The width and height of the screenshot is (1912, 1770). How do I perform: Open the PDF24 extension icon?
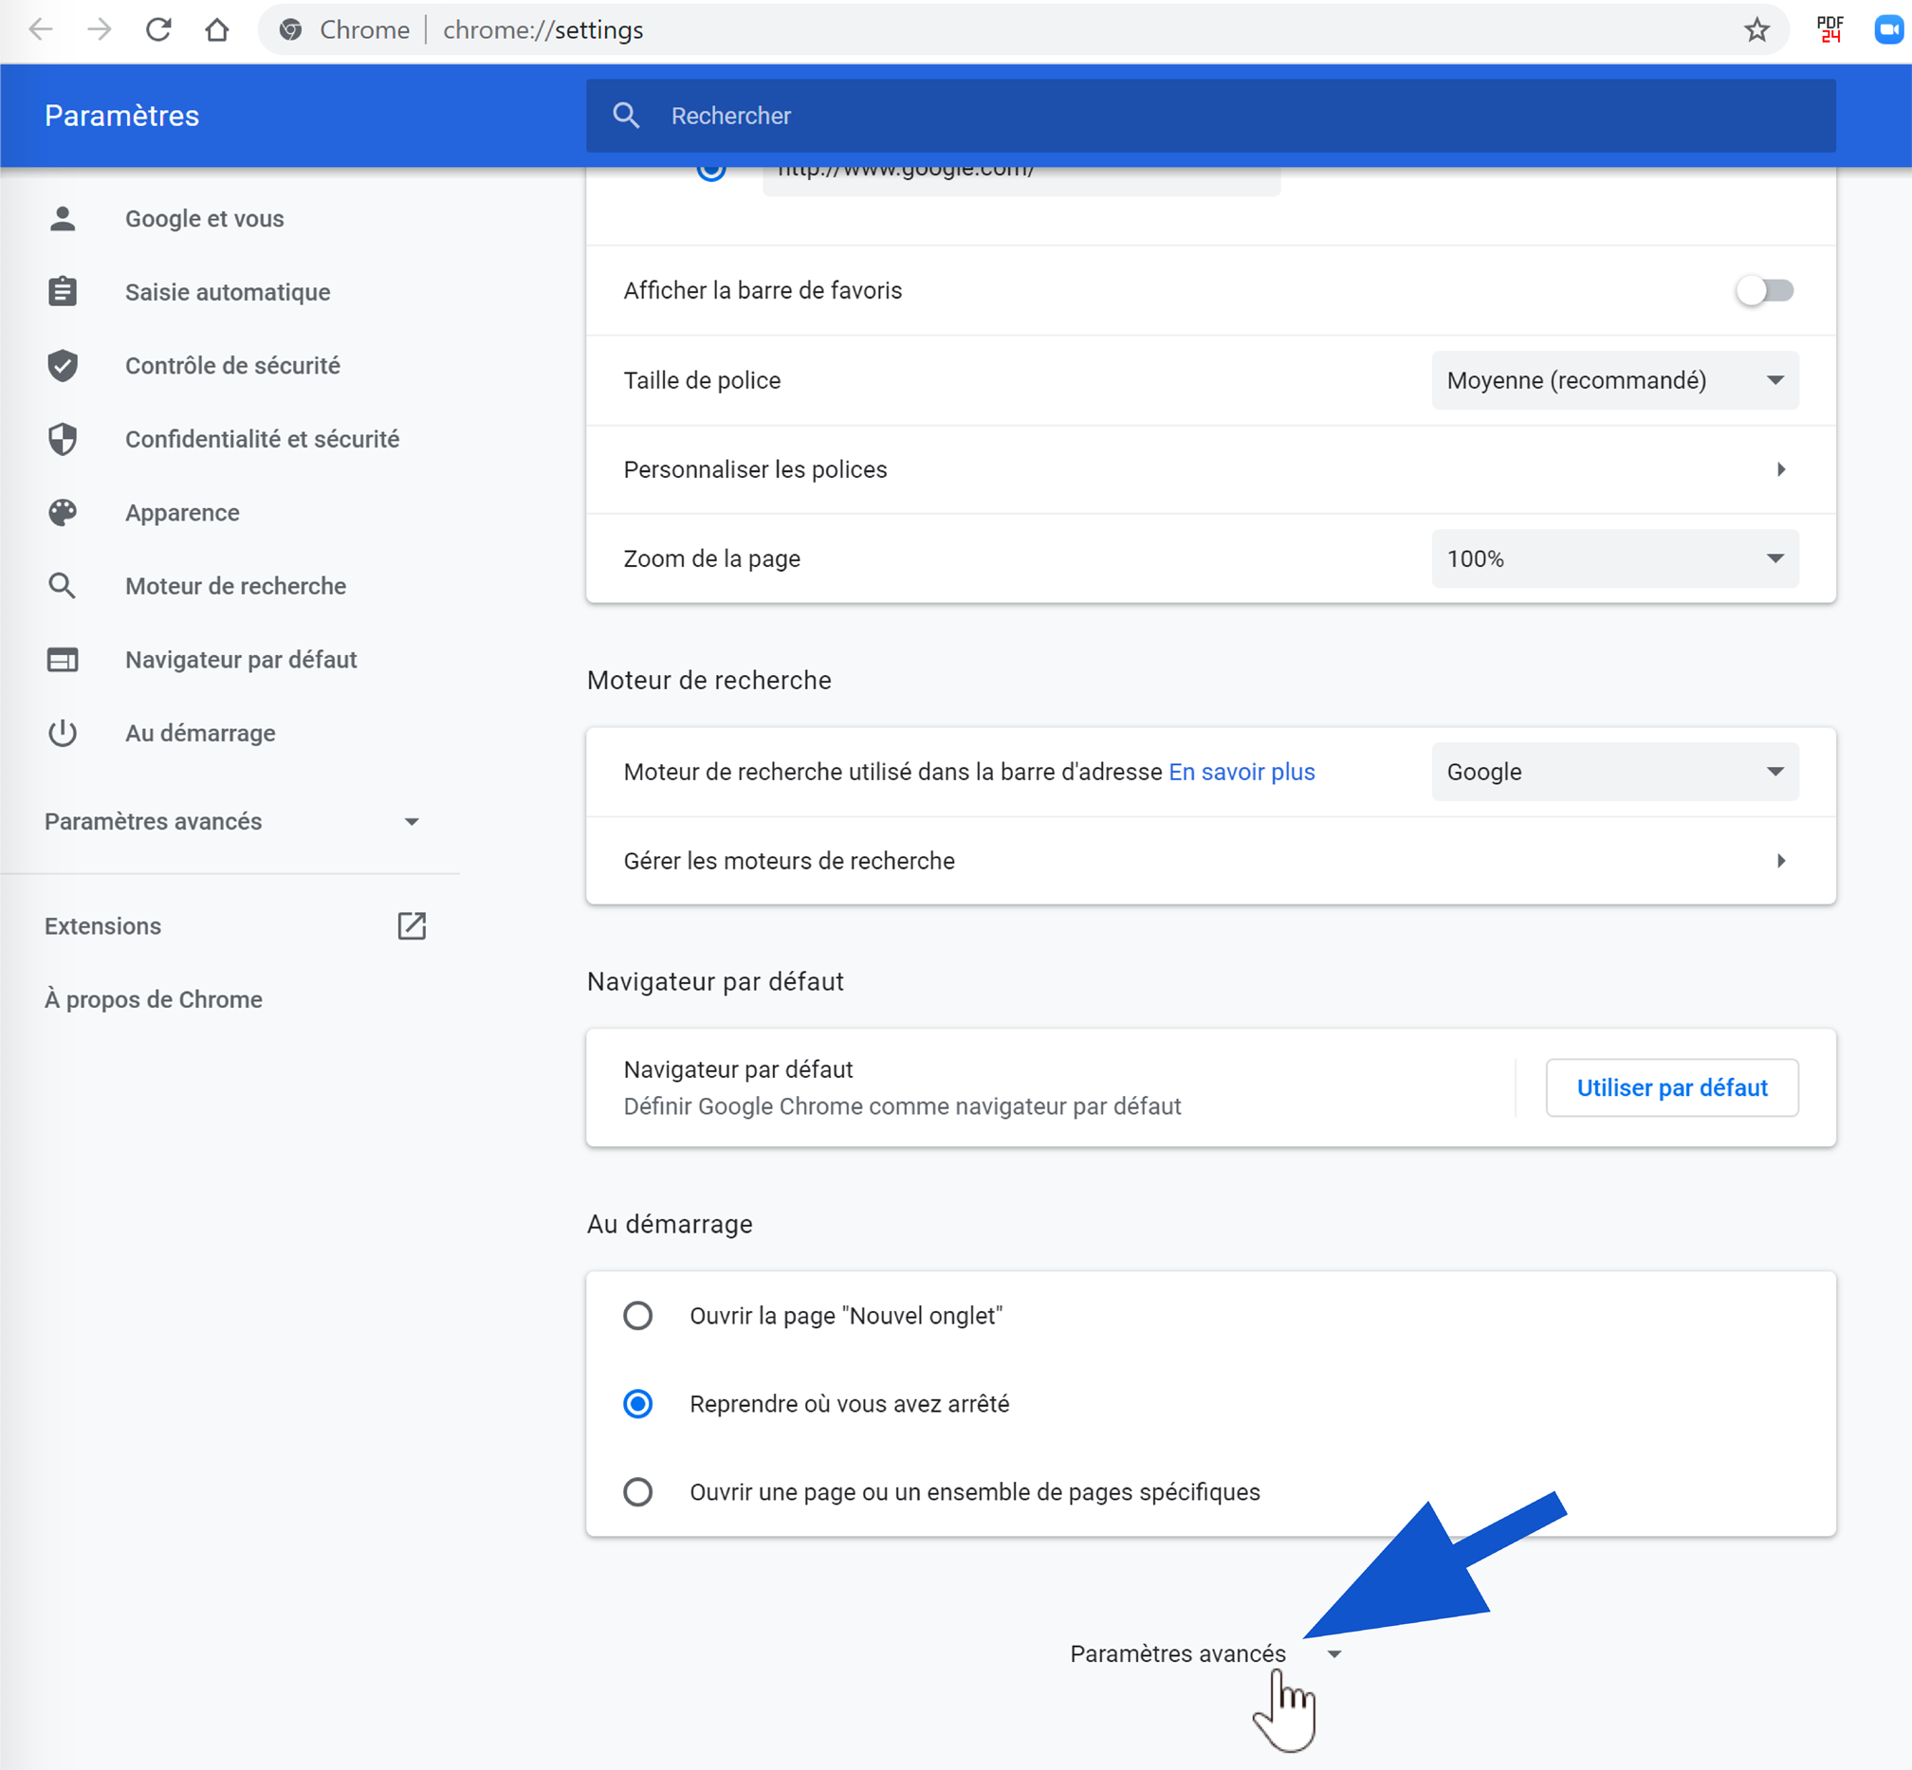point(1829,29)
